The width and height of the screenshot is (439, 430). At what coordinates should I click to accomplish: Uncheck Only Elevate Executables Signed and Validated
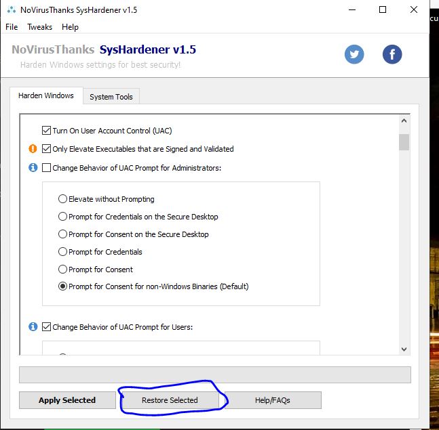tap(46, 149)
